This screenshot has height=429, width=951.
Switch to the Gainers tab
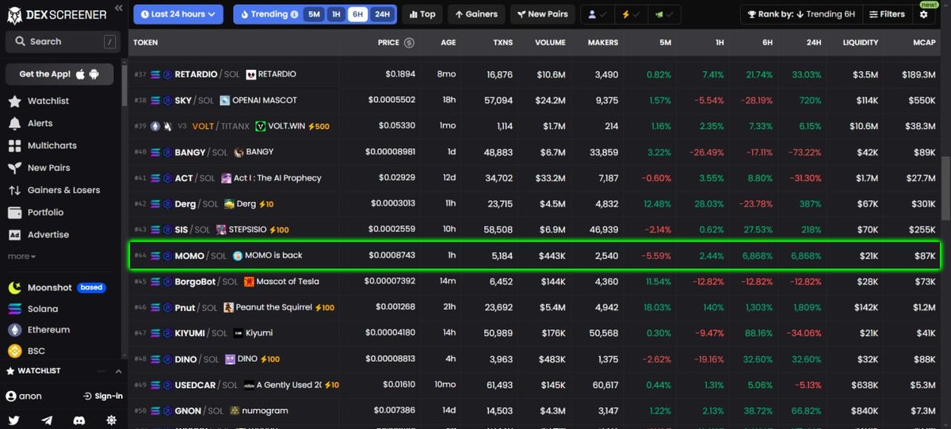coord(476,14)
